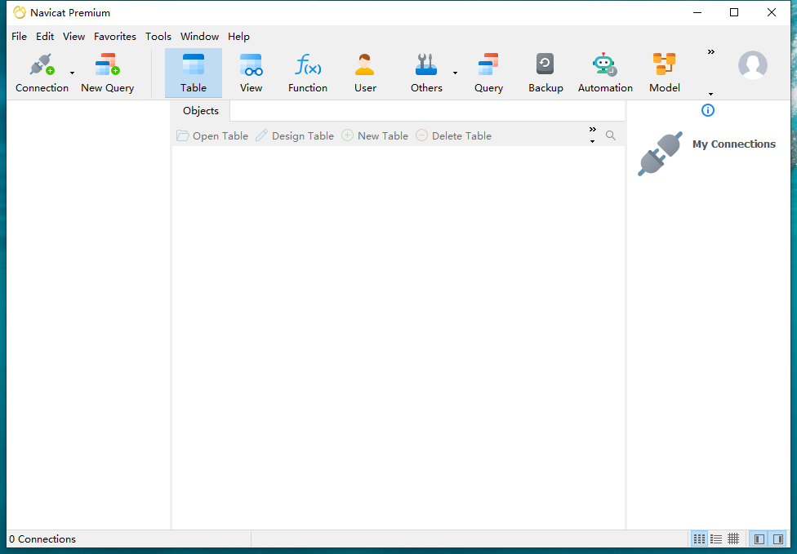Viewport: 797px width, 554px height.
Task: Click the search magnifier icon
Action: pyautogui.click(x=611, y=135)
